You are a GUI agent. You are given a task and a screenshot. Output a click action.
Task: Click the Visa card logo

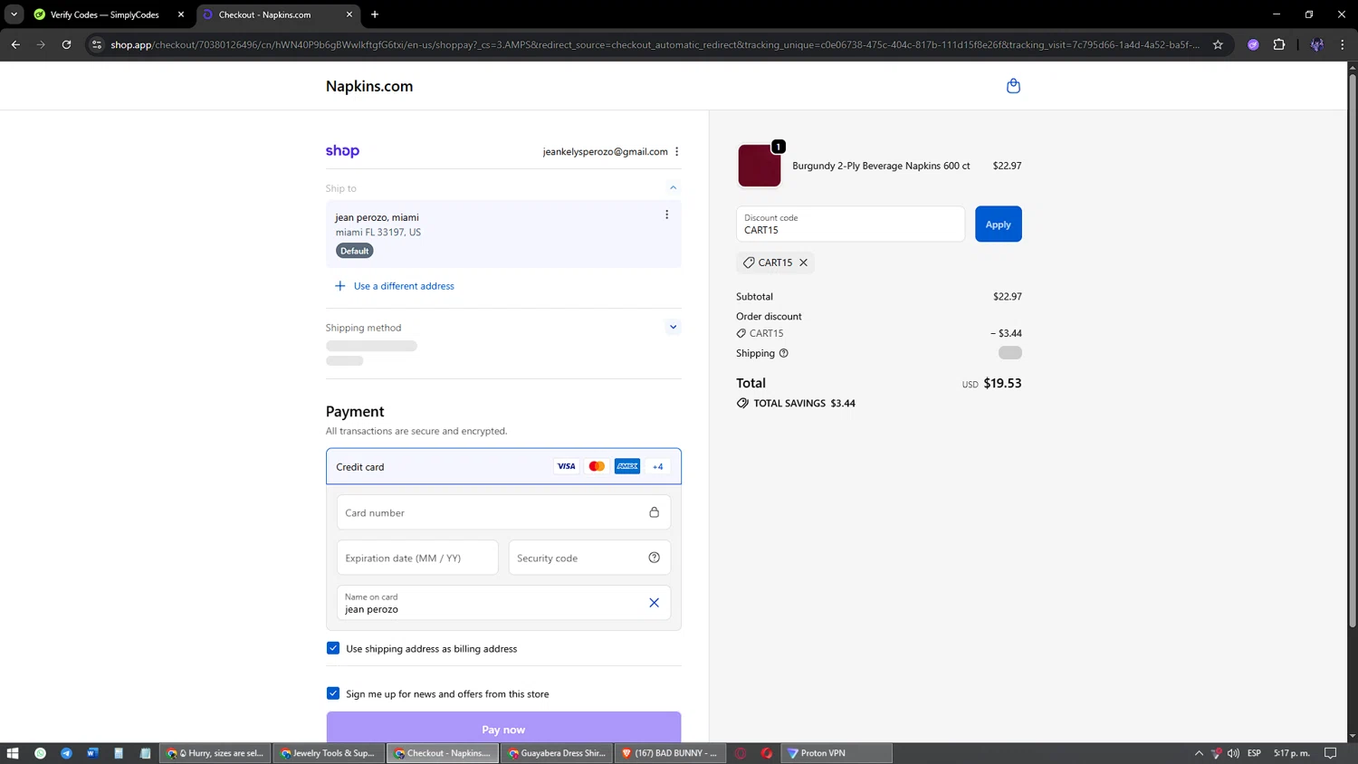click(566, 466)
